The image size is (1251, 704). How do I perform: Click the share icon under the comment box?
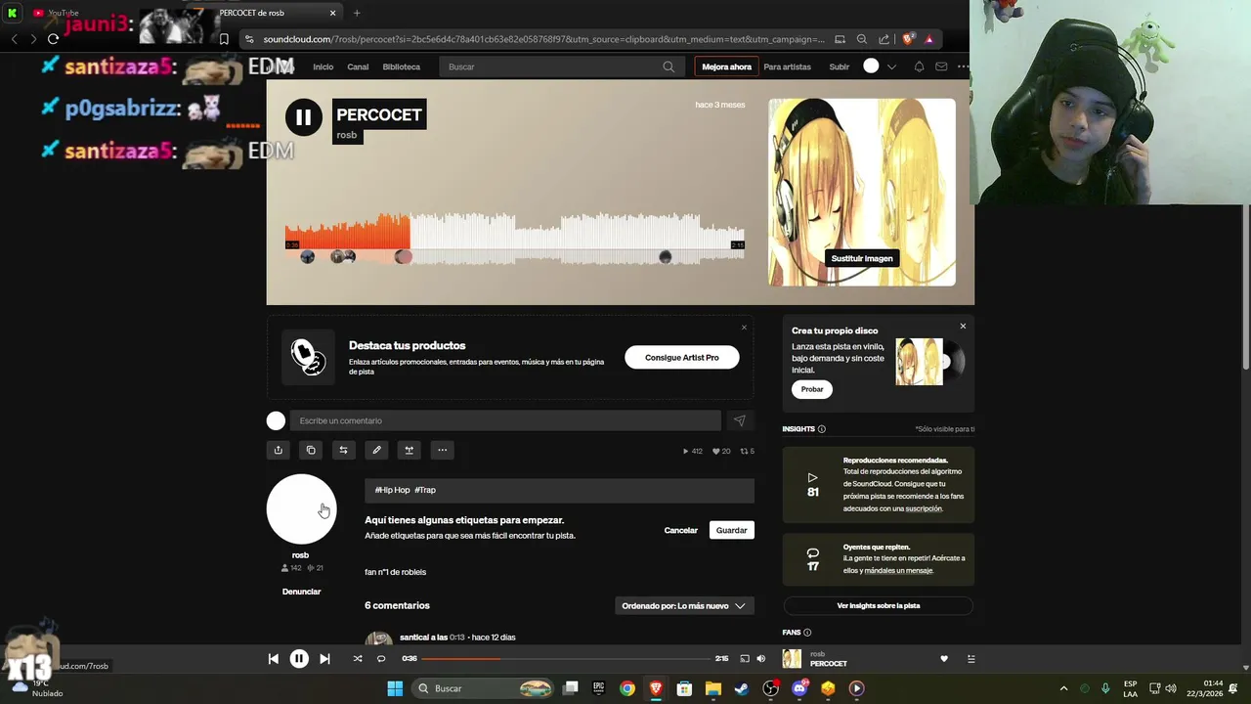point(278,450)
